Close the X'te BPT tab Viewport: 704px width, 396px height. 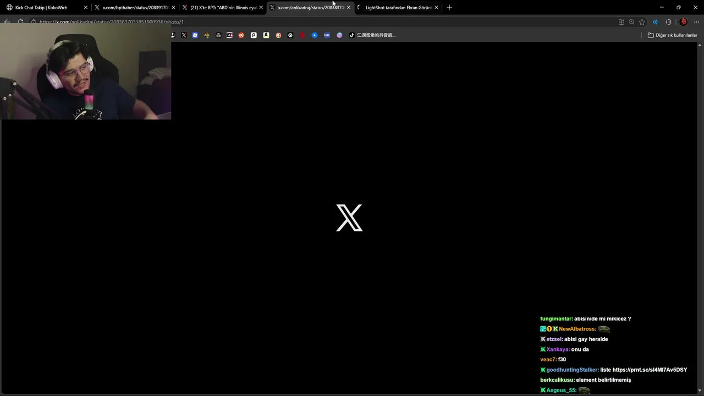(x=261, y=8)
